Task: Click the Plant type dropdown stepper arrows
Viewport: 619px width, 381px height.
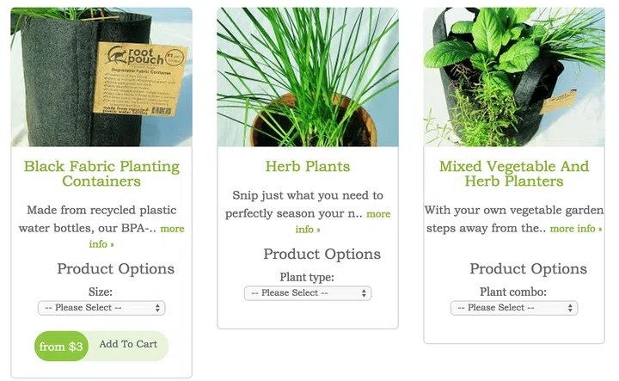Action: pos(364,293)
